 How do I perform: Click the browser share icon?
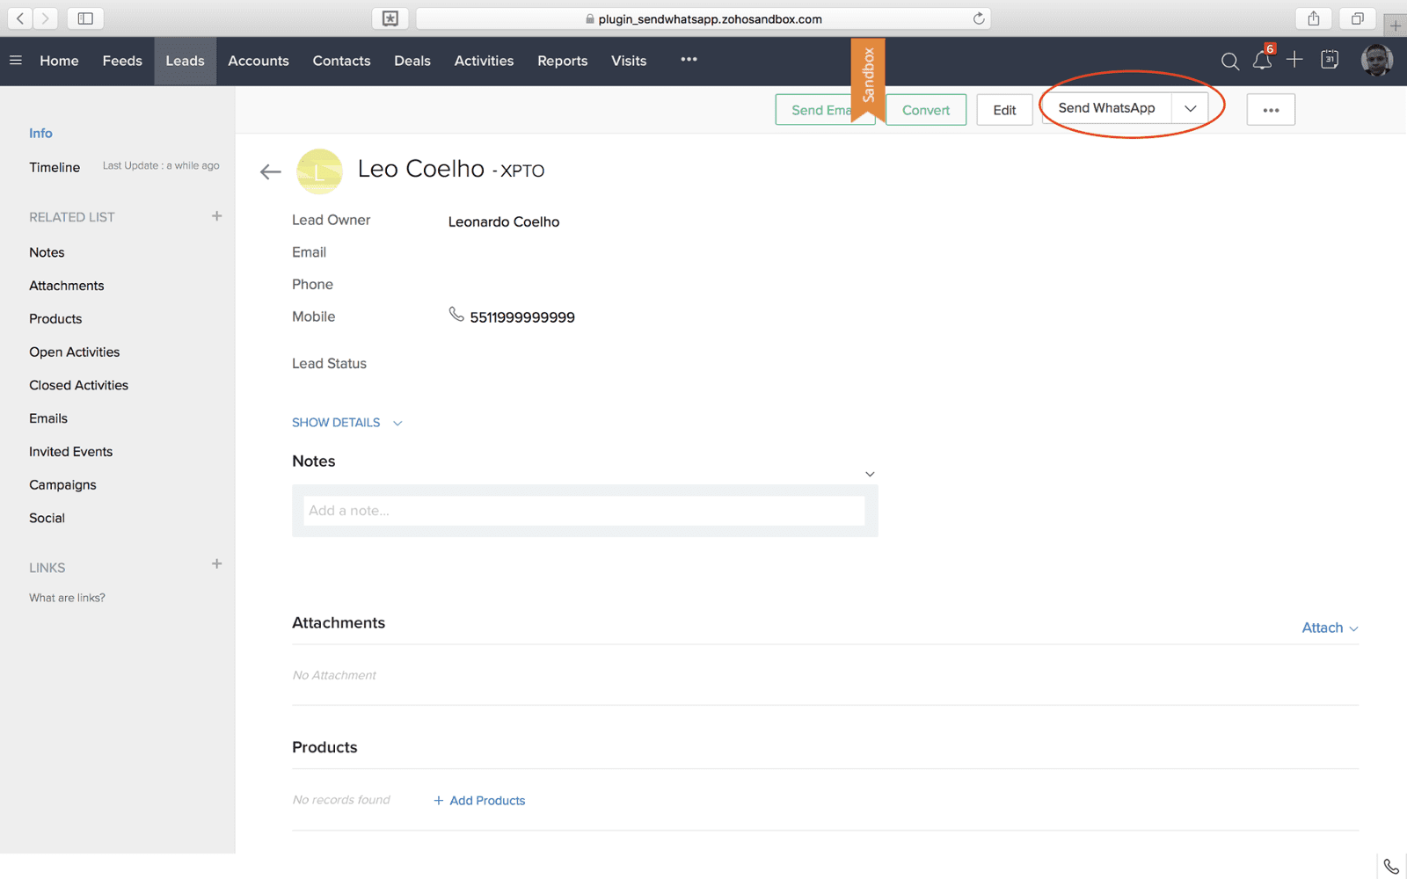(1314, 18)
